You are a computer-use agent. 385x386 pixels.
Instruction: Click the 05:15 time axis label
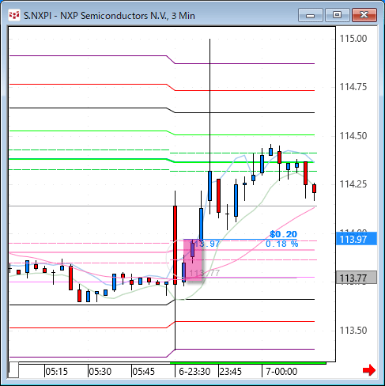click(x=57, y=372)
